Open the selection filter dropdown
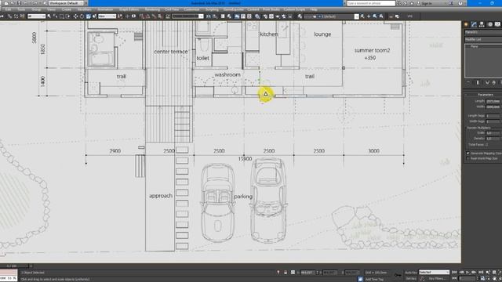502x282 pixels. click(x=37, y=16)
